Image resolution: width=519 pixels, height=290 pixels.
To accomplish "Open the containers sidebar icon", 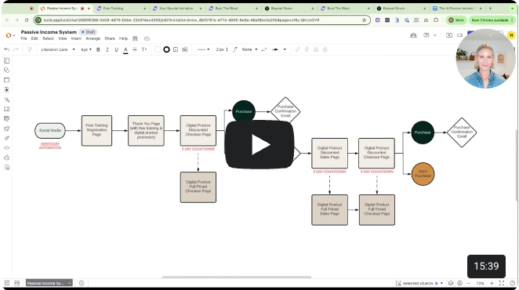I will click(6, 80).
